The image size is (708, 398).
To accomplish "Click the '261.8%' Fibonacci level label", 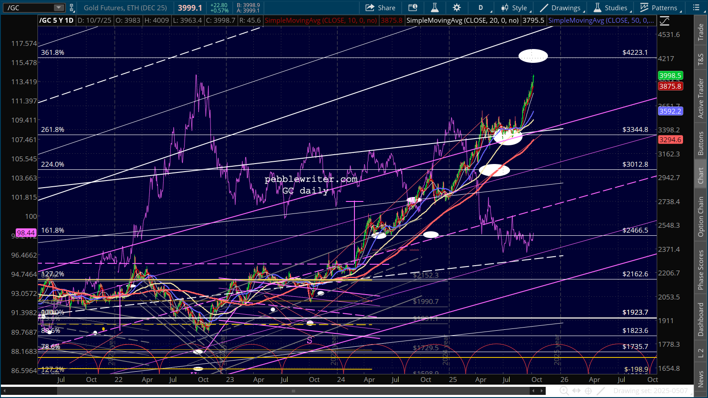I will 53,130.
